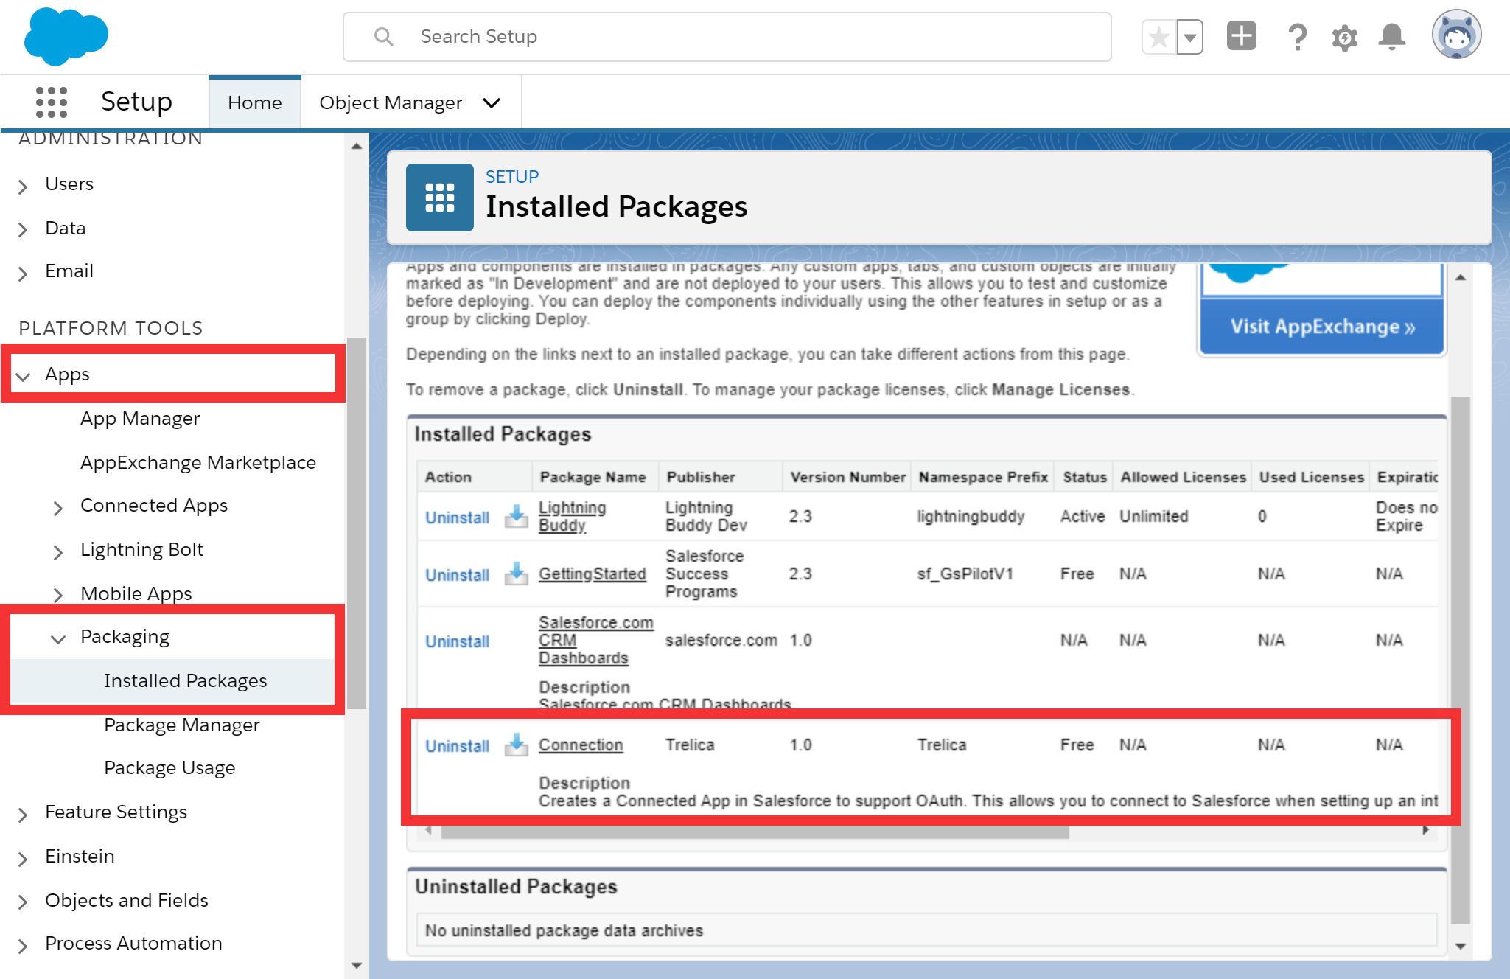Open the notifications bell icon

pyautogui.click(x=1391, y=37)
